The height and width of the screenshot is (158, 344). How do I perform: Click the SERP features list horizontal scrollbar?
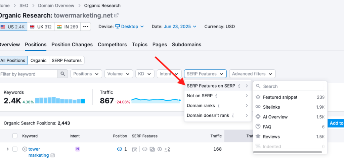click(288, 152)
